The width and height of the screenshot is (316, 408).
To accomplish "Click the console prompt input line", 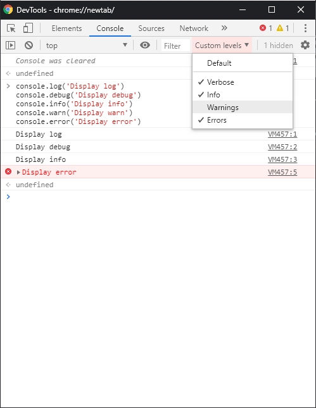I will point(164,197).
